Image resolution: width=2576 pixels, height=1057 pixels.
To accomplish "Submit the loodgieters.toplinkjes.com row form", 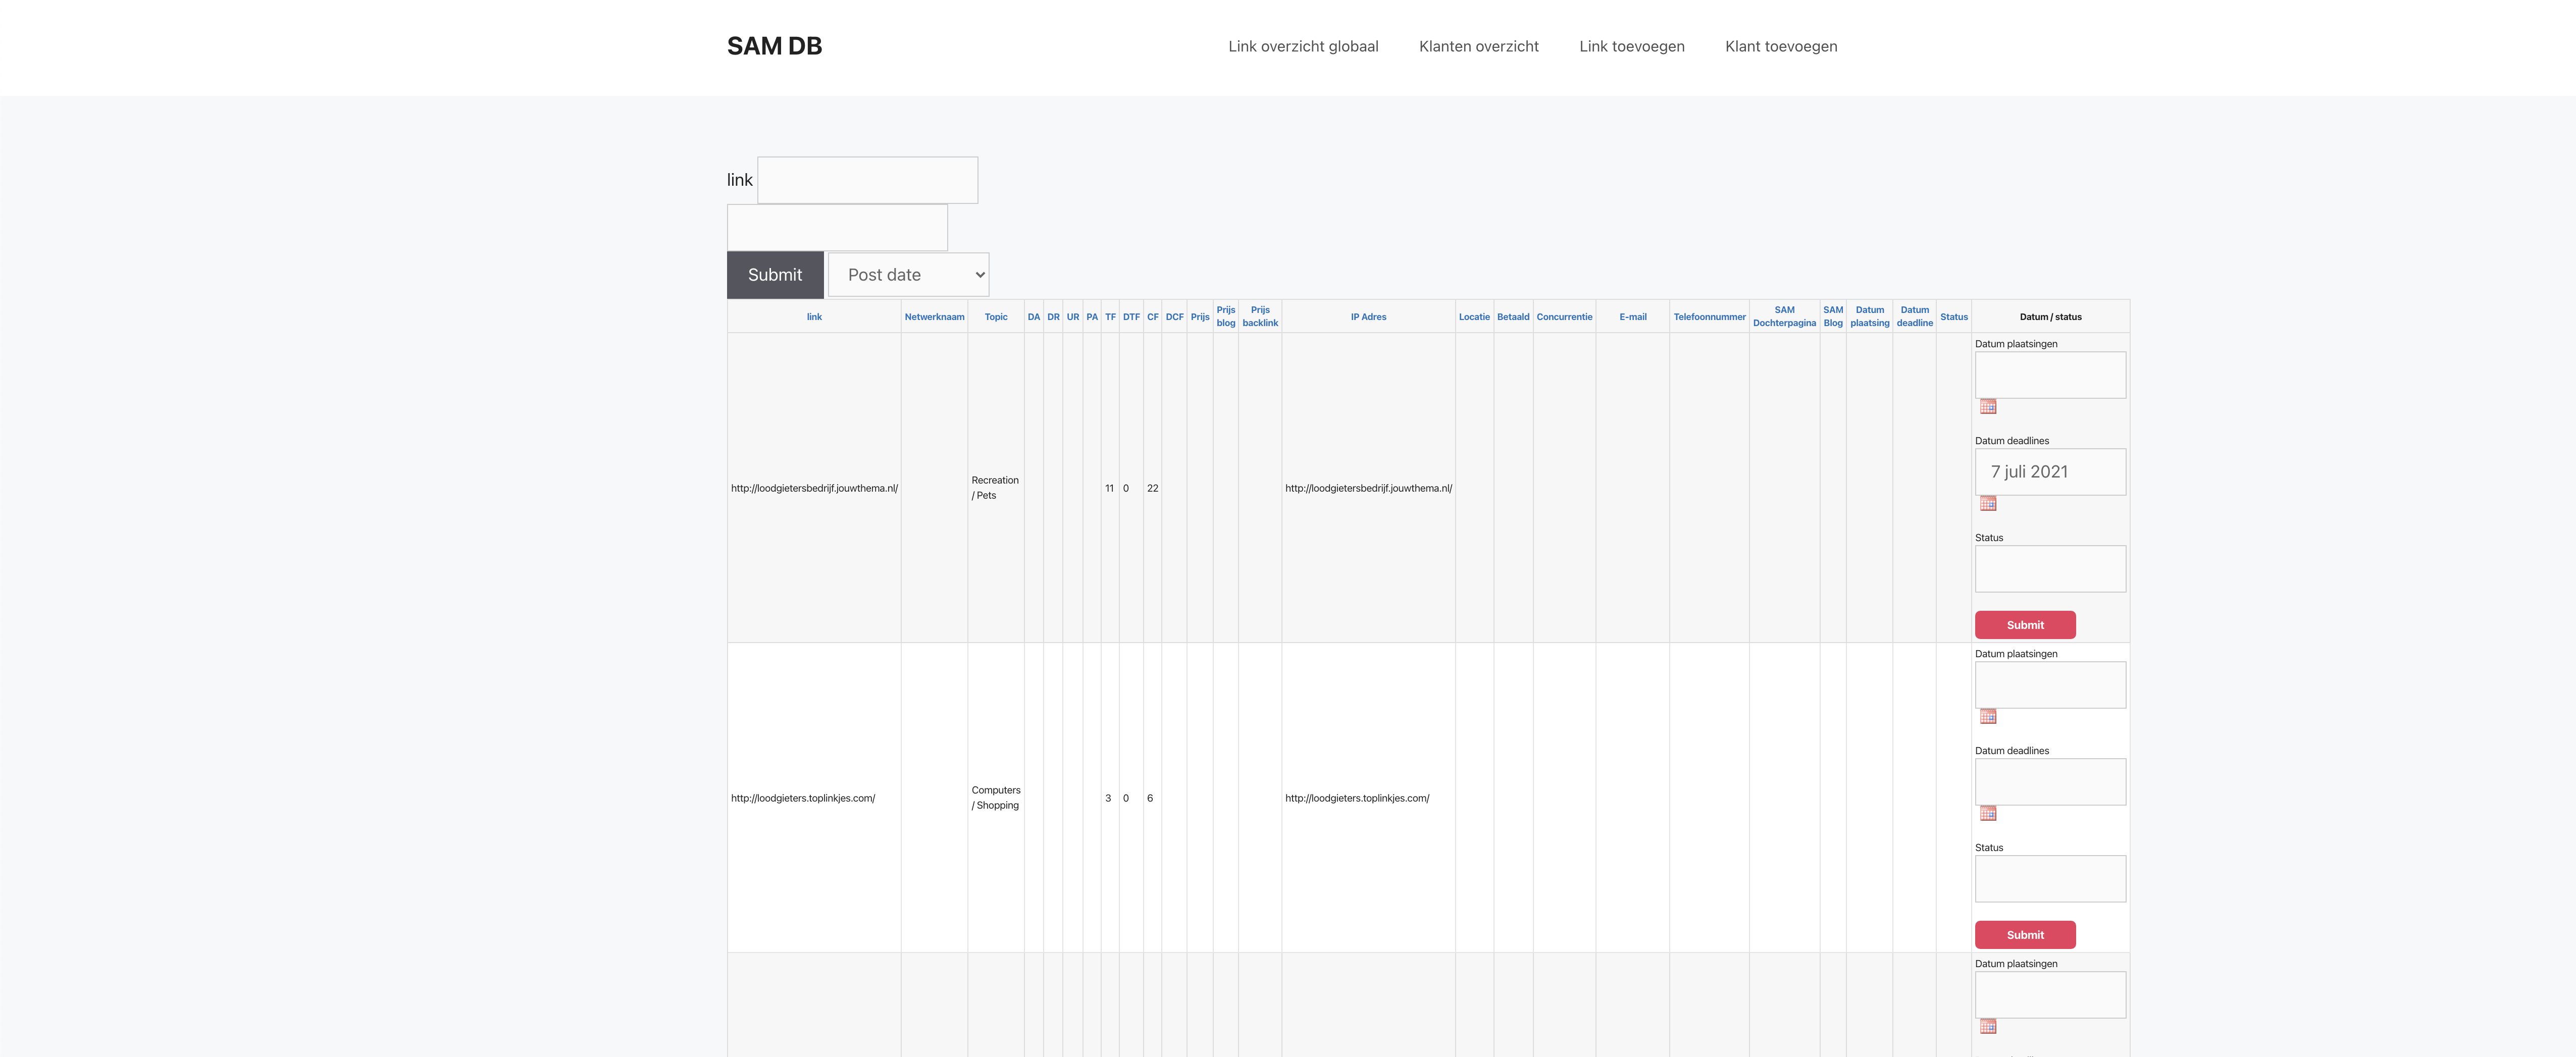I will tap(2025, 935).
